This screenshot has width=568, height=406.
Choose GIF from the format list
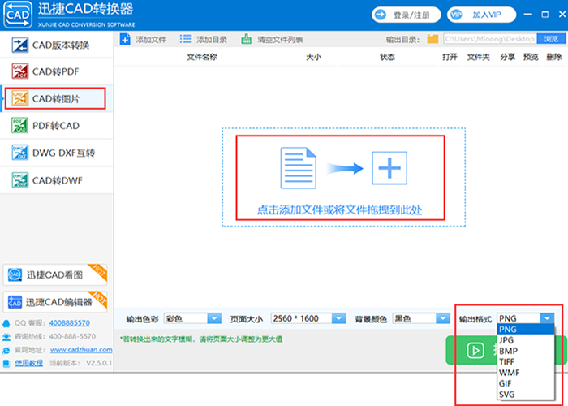pyautogui.click(x=526, y=383)
